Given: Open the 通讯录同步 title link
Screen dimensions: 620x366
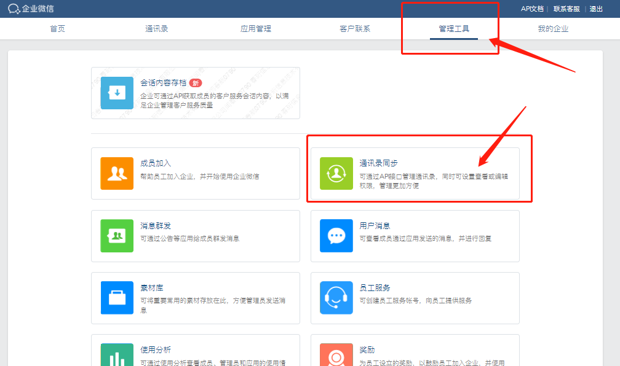Looking at the screenshot, I should (x=378, y=163).
